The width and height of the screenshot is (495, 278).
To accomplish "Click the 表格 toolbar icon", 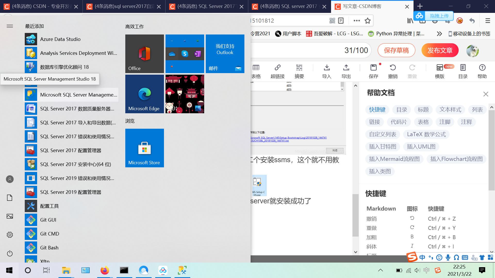I will [x=256, y=71].
